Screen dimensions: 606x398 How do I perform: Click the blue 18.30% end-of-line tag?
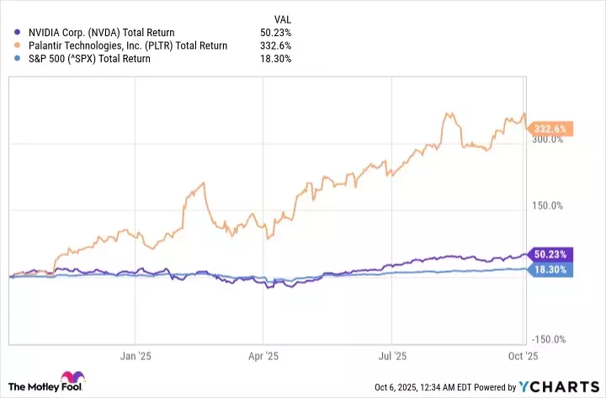(553, 269)
